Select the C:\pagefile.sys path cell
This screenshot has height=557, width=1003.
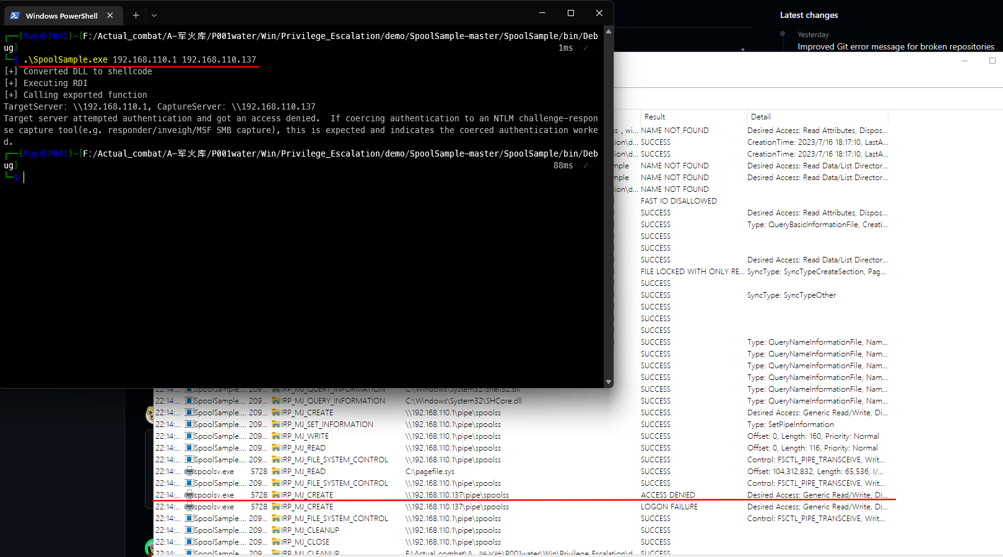(430, 471)
